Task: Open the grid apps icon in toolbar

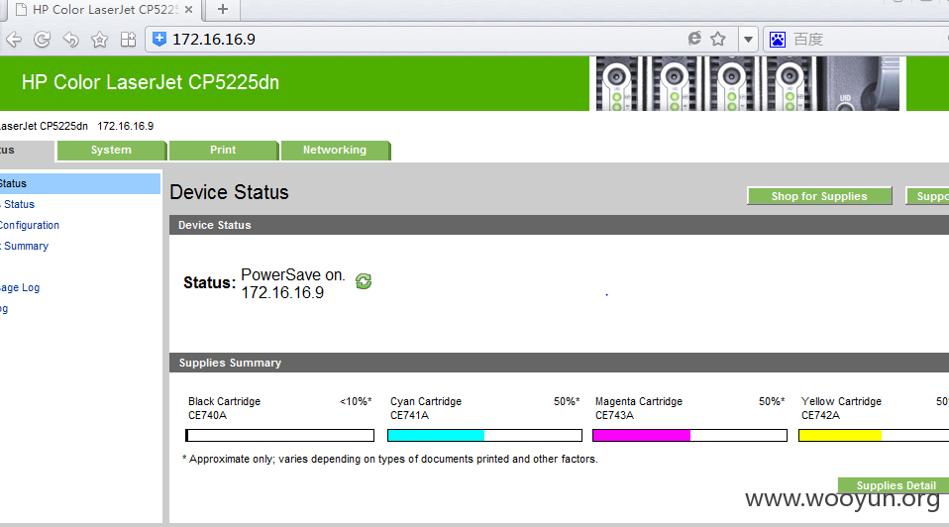Action: coord(129,40)
